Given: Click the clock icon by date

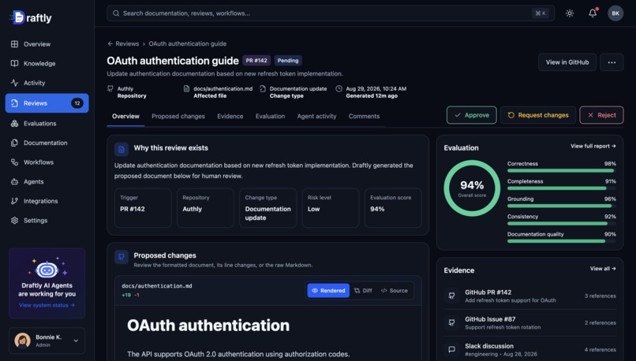Looking at the screenshot, I should 339,88.
